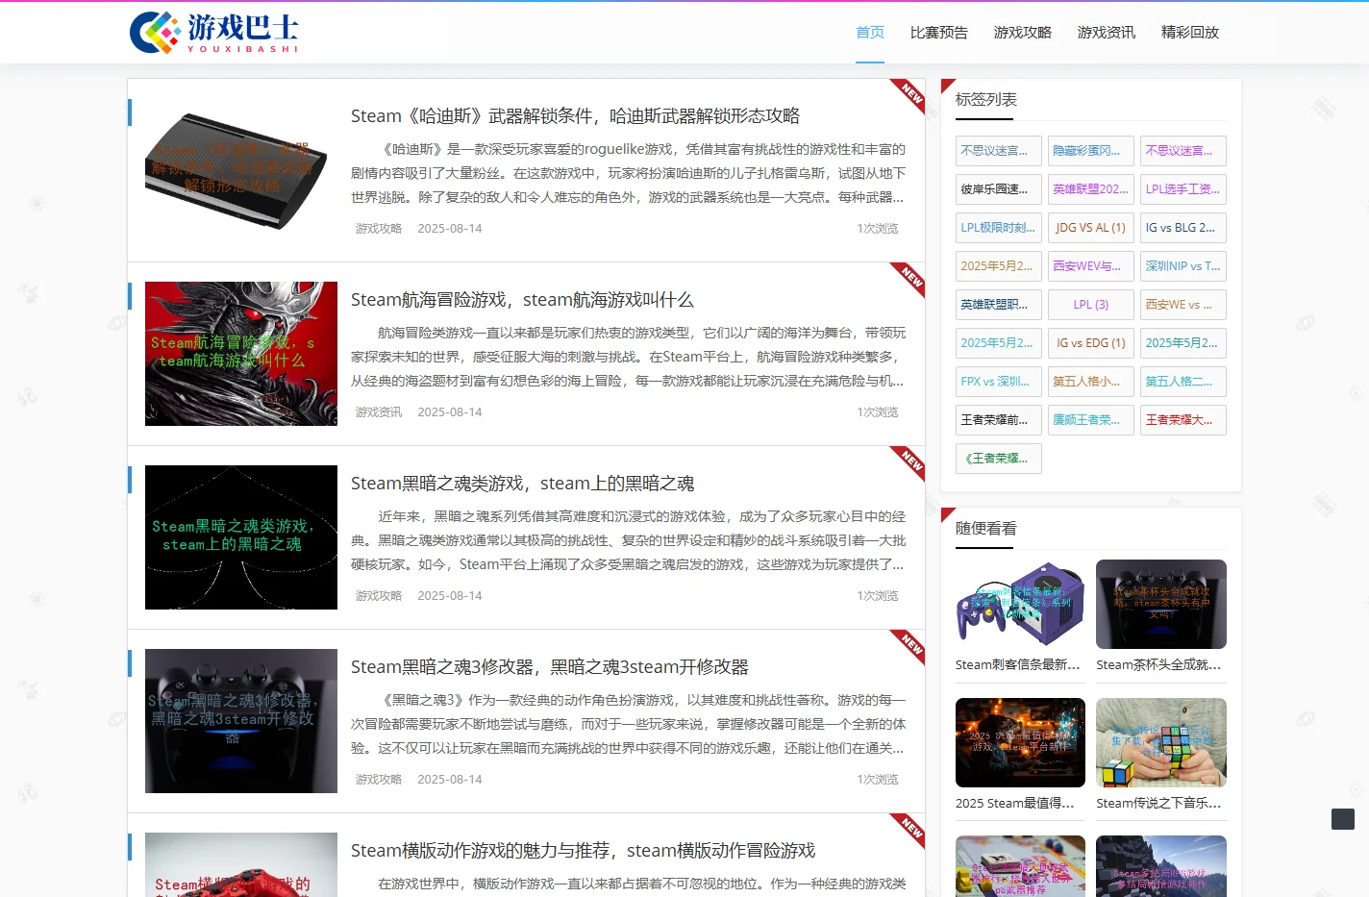The image size is (1369, 897).
Task: Open 精彩回放 in the top navigation
Action: click(1190, 33)
